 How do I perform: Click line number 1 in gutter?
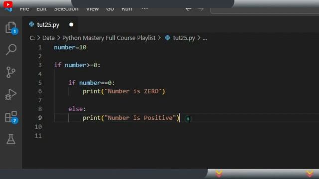pos(40,47)
